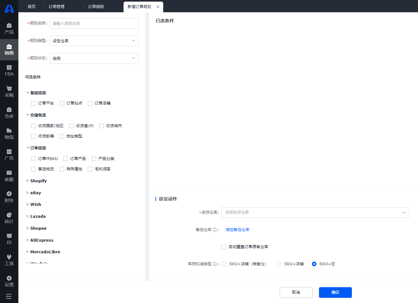Open the 财务 sidebar module

[9, 197]
